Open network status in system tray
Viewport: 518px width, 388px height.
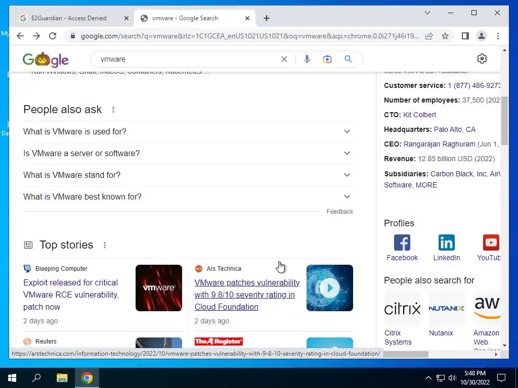tap(441, 378)
